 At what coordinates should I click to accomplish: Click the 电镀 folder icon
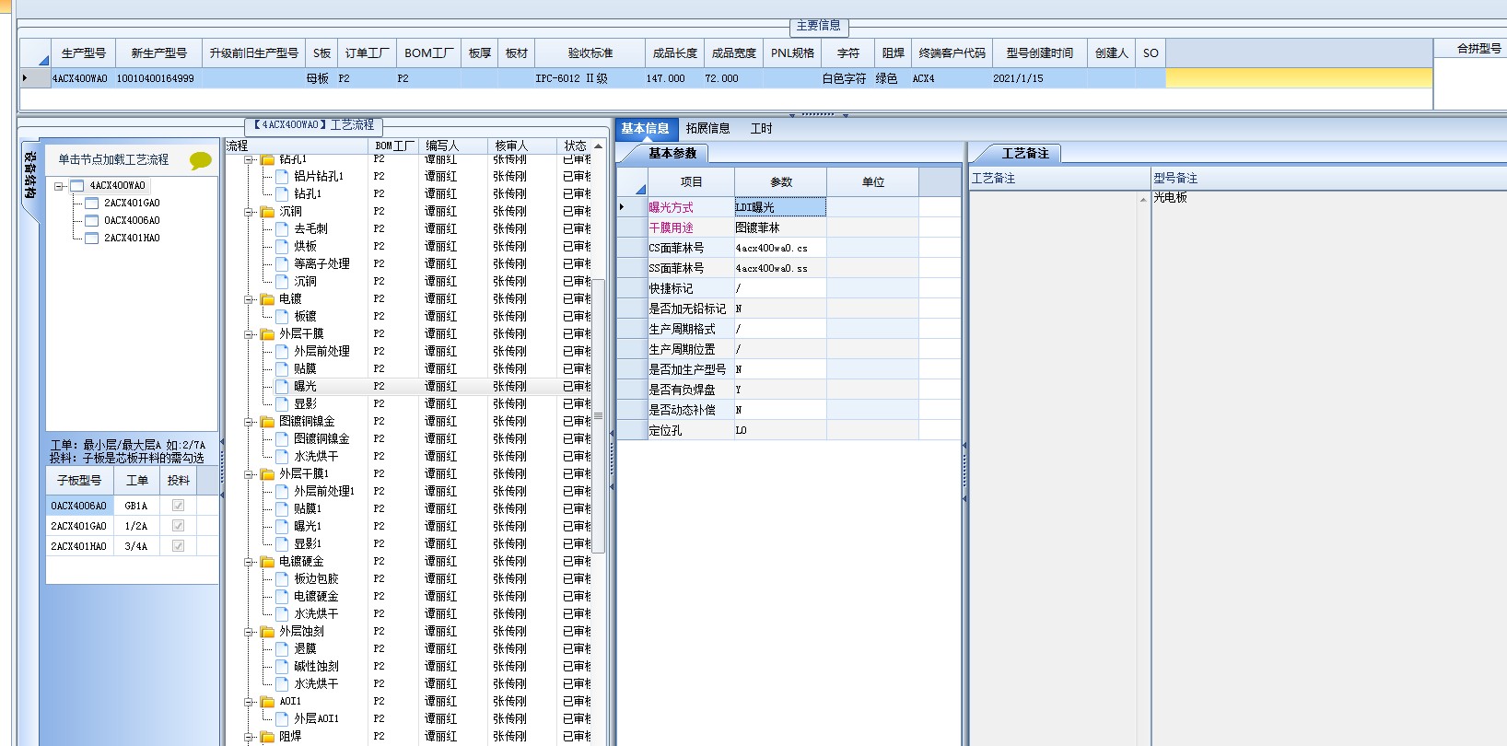268,299
